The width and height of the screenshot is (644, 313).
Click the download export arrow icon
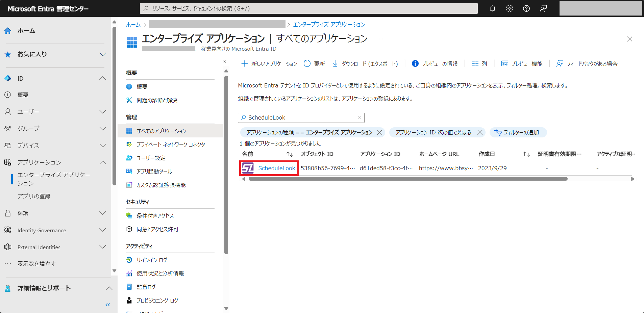click(x=335, y=63)
